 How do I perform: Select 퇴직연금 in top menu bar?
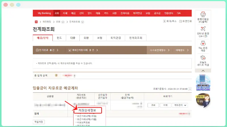(x=137, y=13)
